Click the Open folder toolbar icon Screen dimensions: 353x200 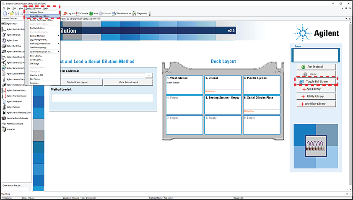click(x=12, y=13)
